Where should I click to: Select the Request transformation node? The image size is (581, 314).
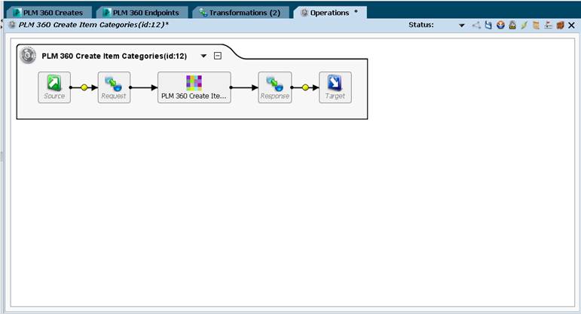tap(114, 87)
